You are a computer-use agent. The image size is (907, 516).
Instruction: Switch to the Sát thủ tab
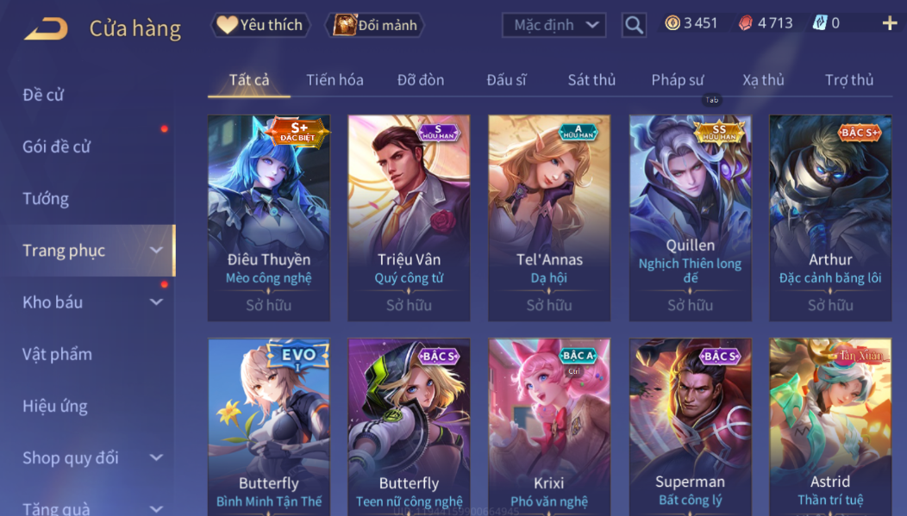click(591, 80)
